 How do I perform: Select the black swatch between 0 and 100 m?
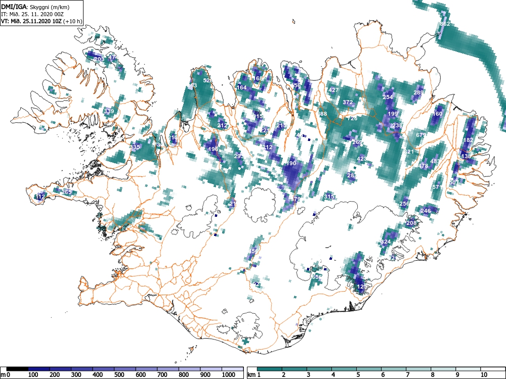pyautogui.click(x=17, y=369)
